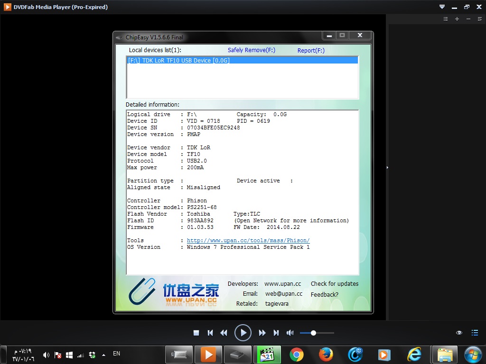
Task: Click controller model PS2251-68 text
Action: click(x=202, y=208)
